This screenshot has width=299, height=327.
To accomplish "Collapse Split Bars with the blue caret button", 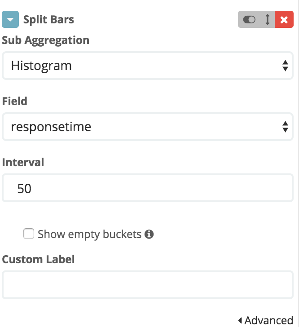I will coord(10,19).
